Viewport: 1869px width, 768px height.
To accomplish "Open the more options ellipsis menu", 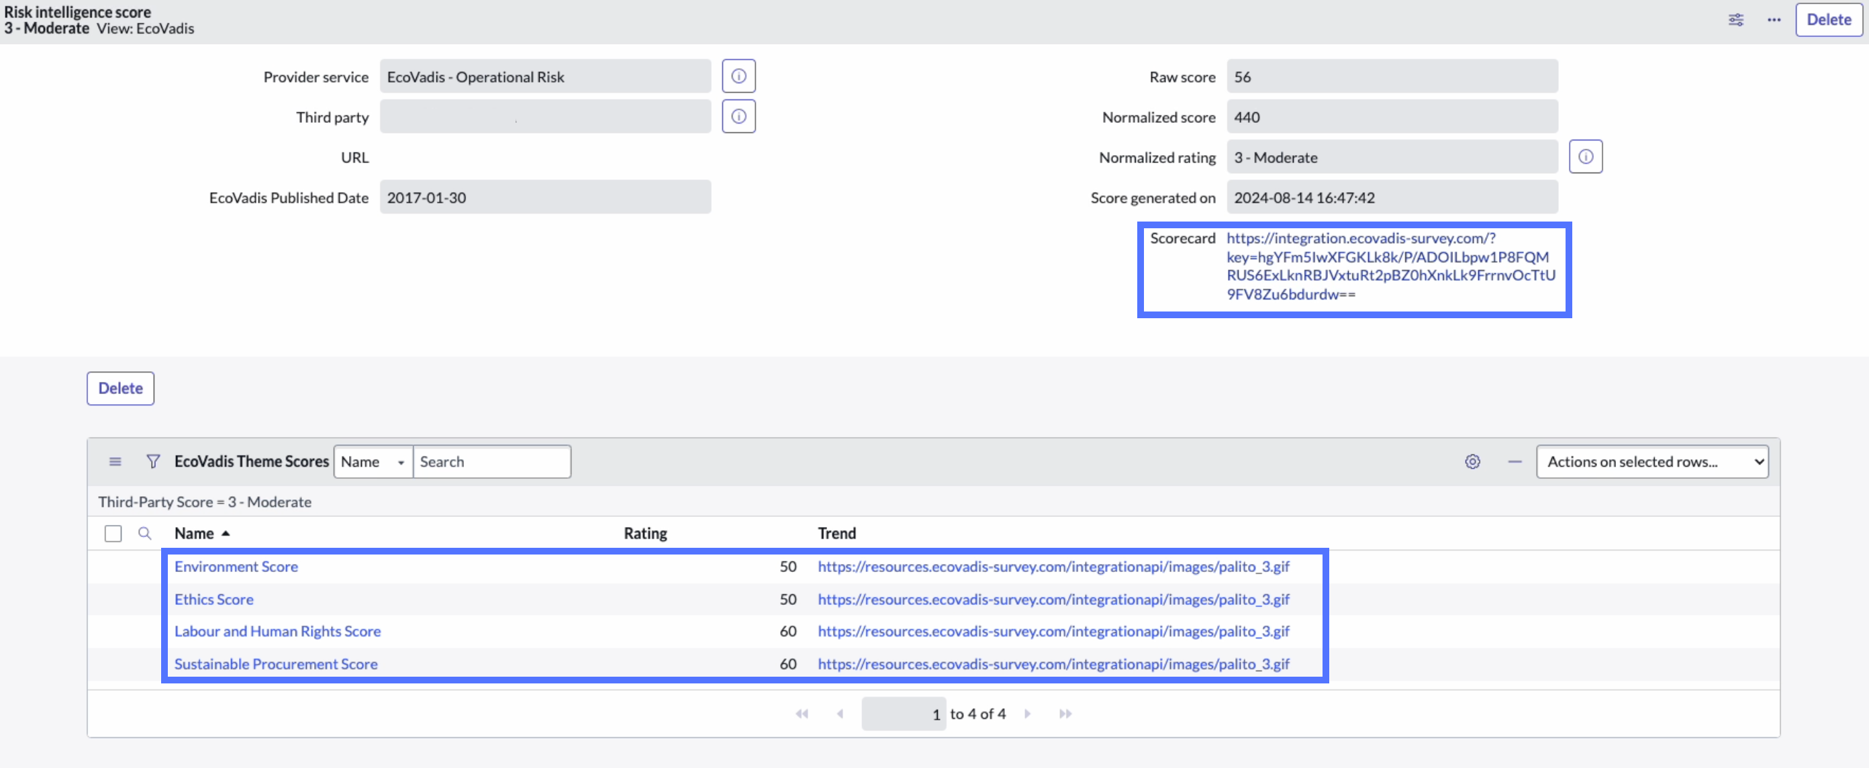I will 1774,19.
